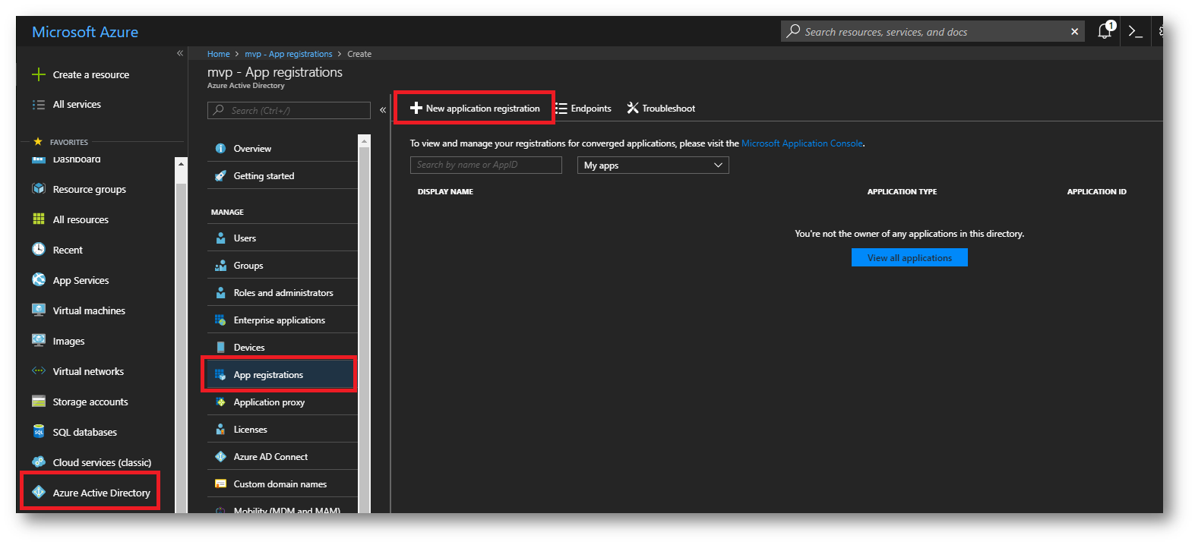Select App registrations in the blade menu

coord(282,375)
